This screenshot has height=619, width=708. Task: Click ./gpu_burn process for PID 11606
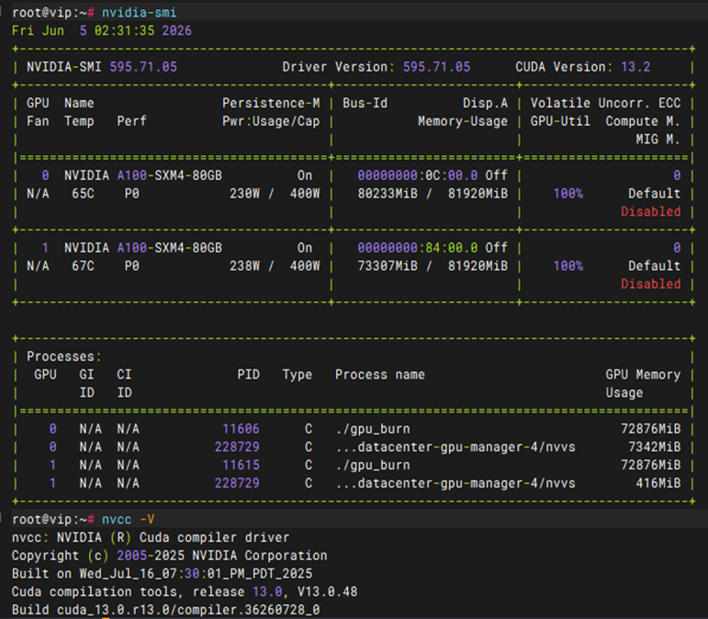pos(373,429)
